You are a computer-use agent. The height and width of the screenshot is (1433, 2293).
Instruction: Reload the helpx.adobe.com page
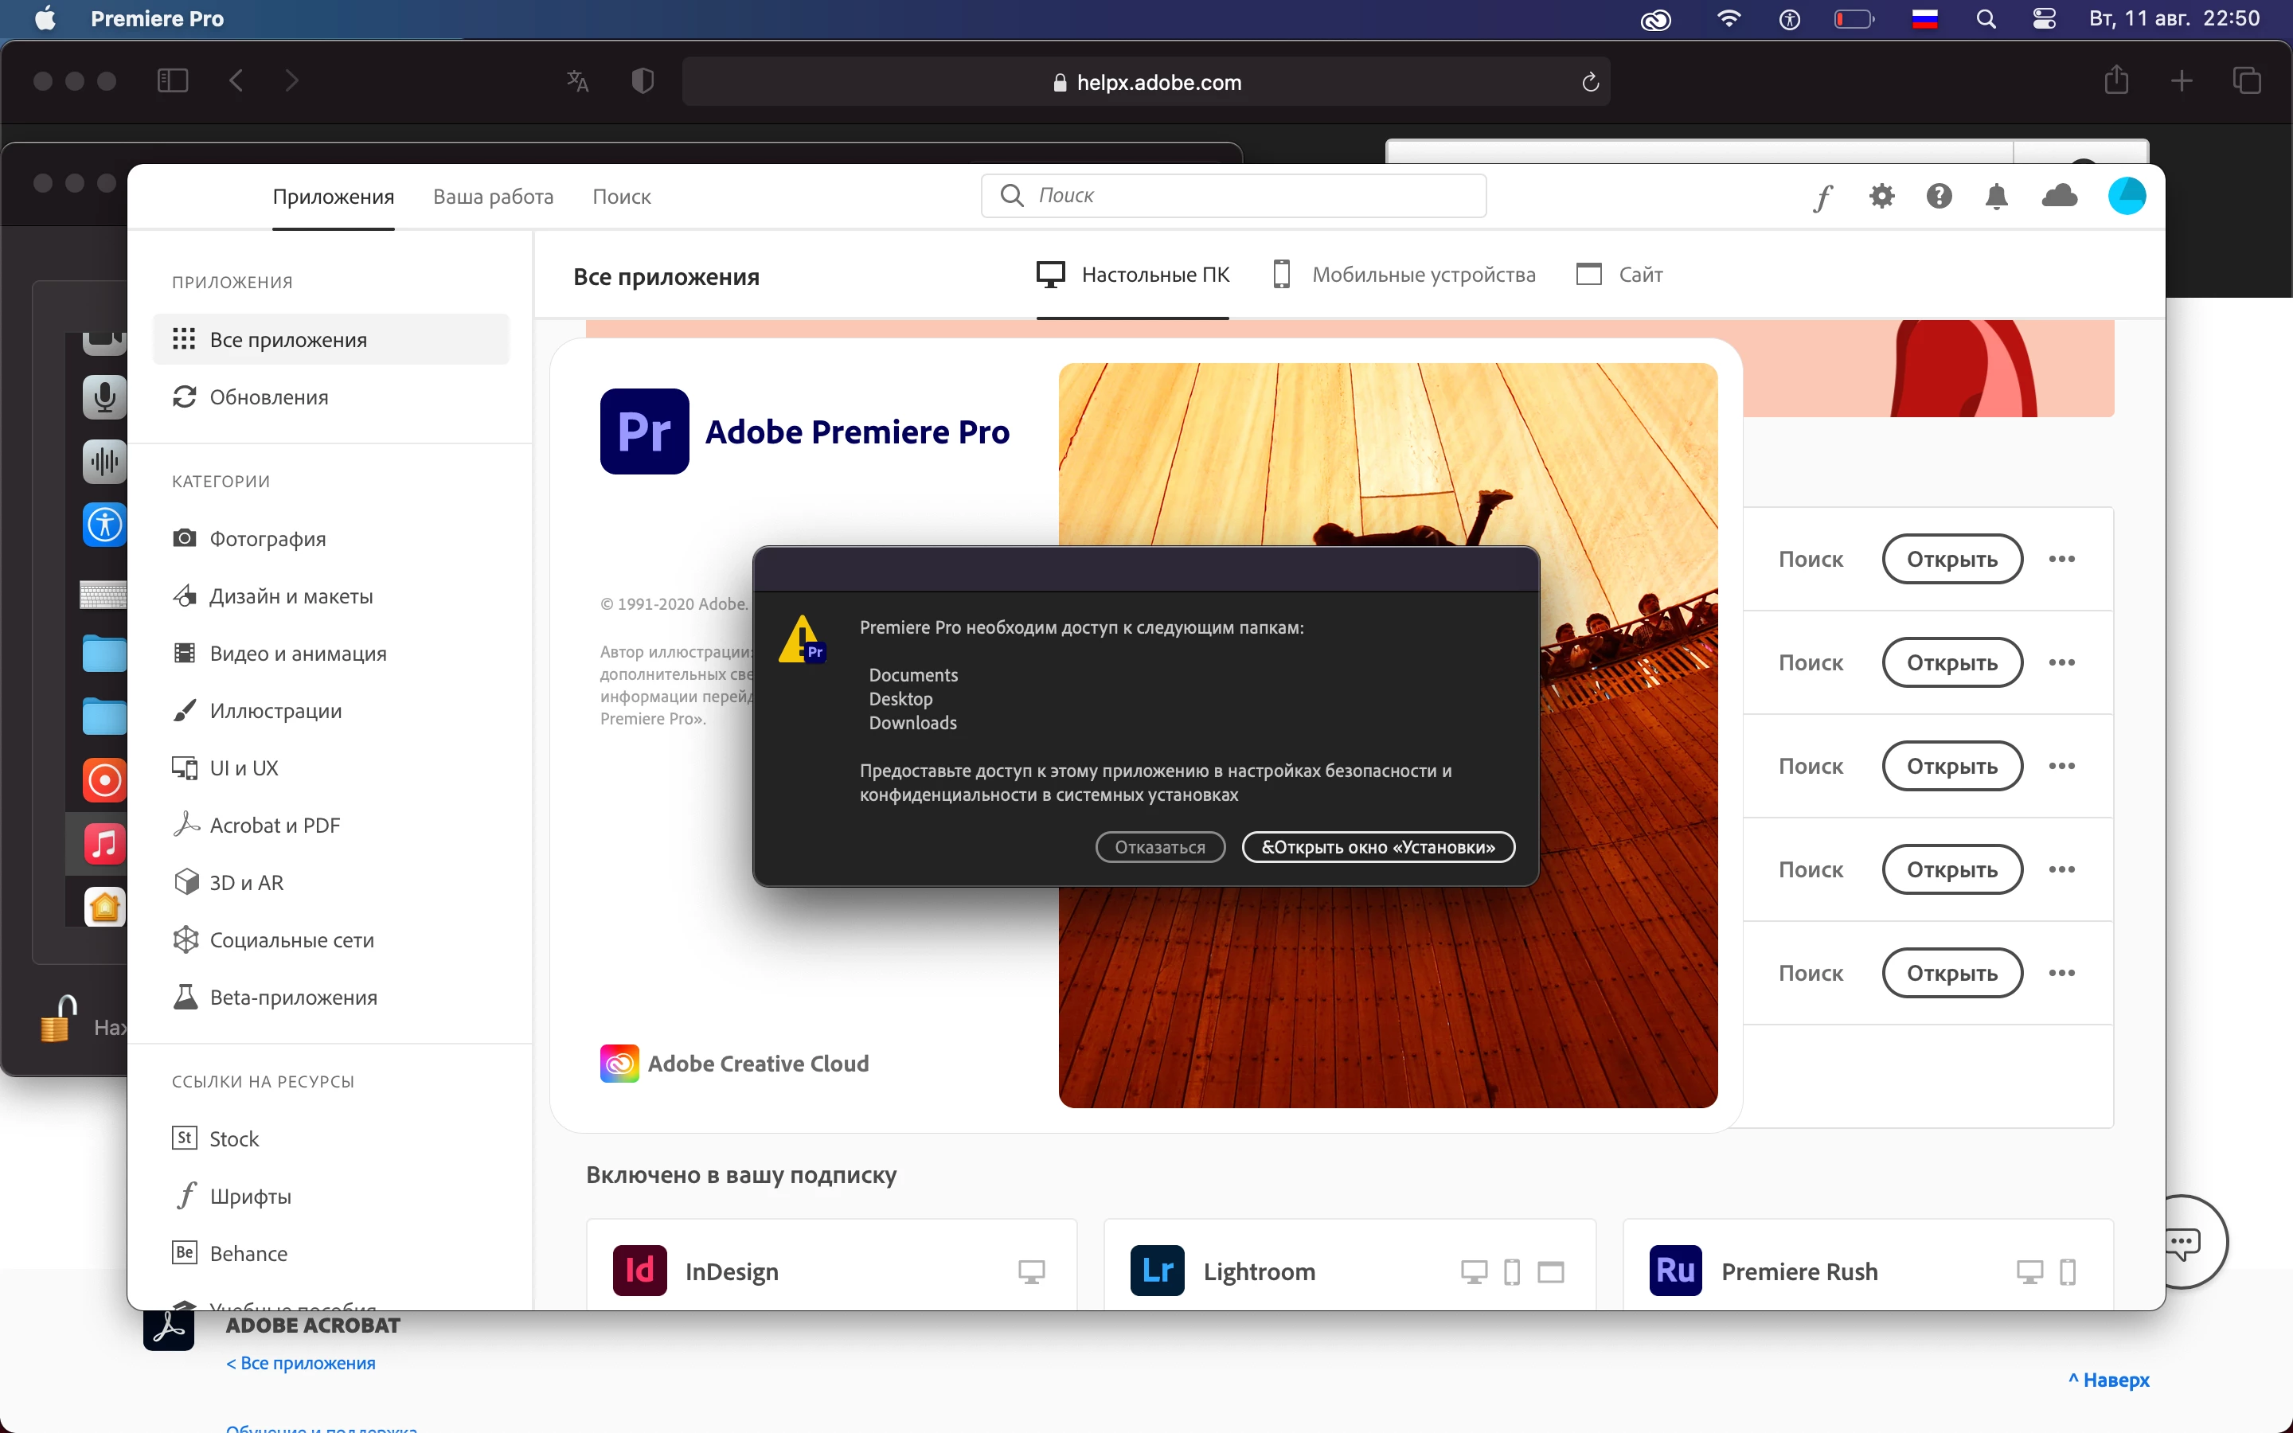1590,83
